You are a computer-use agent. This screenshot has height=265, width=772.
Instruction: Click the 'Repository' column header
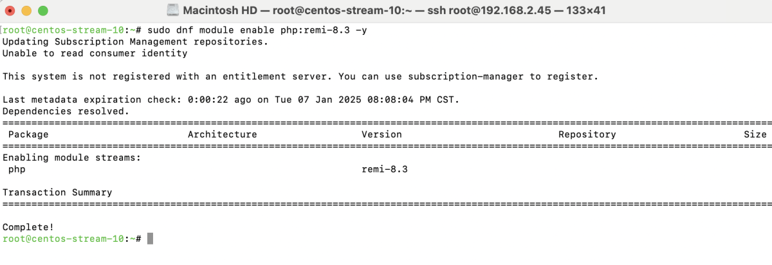587,134
